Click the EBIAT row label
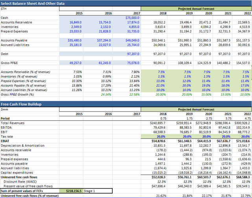This screenshot has height=198, width=252. (6, 140)
